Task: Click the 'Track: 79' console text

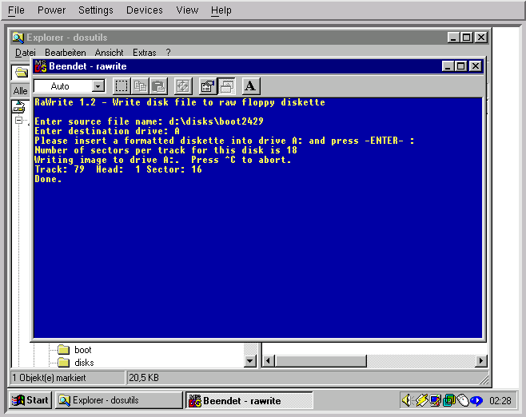Action: tap(59, 169)
